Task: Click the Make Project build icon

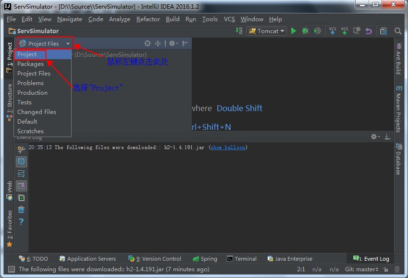Action: point(239,31)
